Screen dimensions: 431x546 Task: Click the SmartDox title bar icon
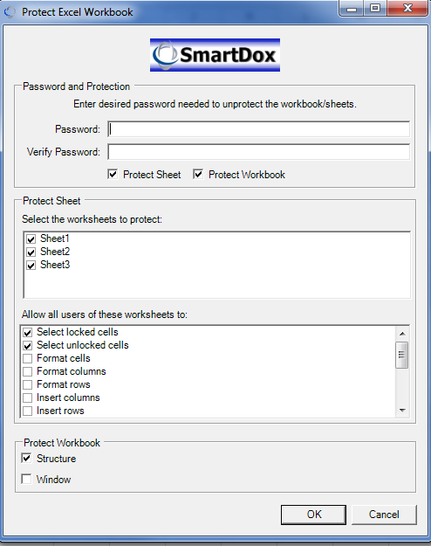[x=10, y=12]
